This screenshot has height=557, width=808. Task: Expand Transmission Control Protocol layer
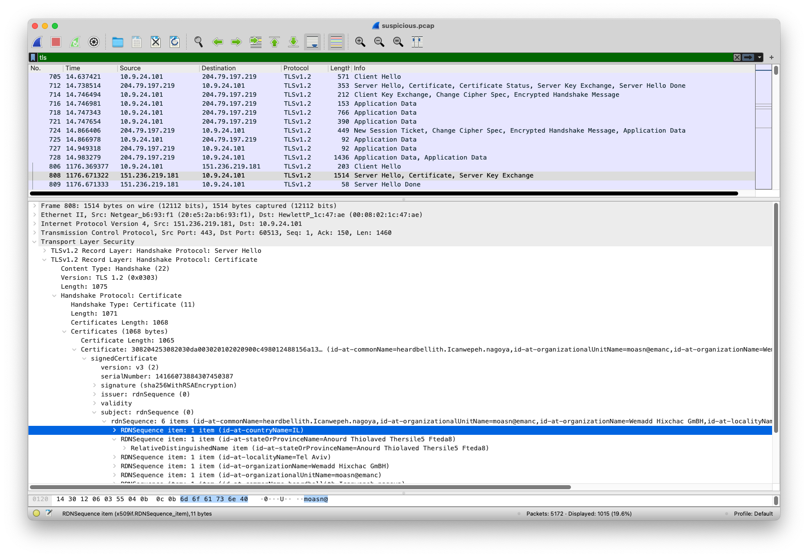click(x=34, y=233)
